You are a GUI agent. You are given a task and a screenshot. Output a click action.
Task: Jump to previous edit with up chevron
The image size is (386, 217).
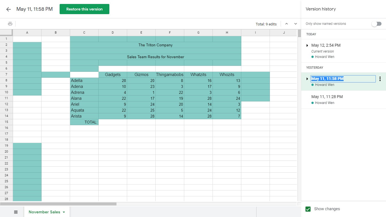287,24
